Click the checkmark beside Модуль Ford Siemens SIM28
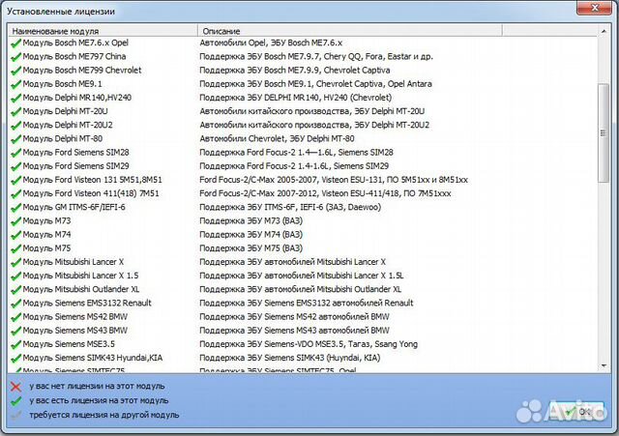The height and width of the screenshot is (436, 619). tap(15, 153)
